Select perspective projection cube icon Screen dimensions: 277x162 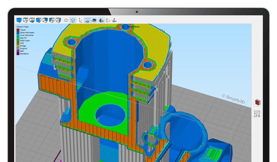[73, 20]
